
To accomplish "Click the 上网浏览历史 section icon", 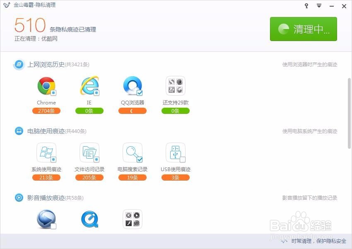I will (19, 65).
